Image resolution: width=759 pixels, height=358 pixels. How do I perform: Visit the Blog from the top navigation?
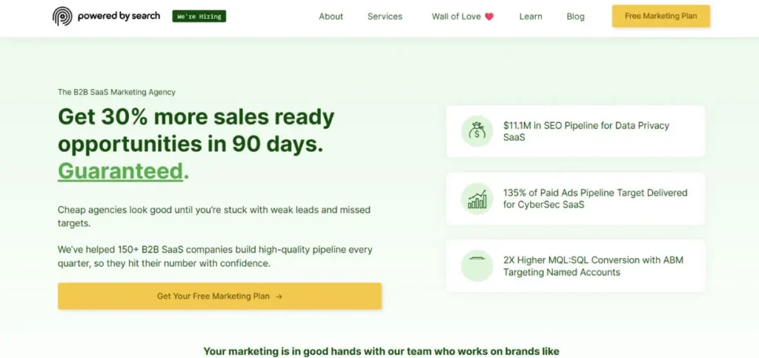click(575, 16)
